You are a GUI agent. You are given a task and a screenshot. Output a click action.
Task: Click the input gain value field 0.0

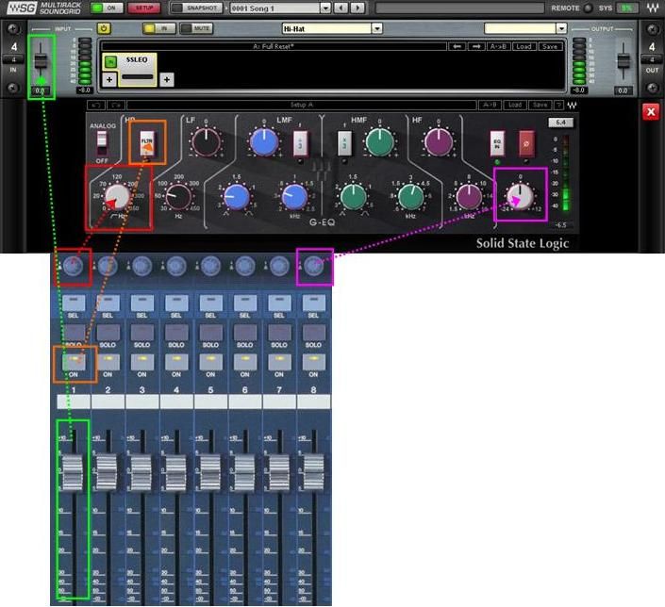[41, 90]
